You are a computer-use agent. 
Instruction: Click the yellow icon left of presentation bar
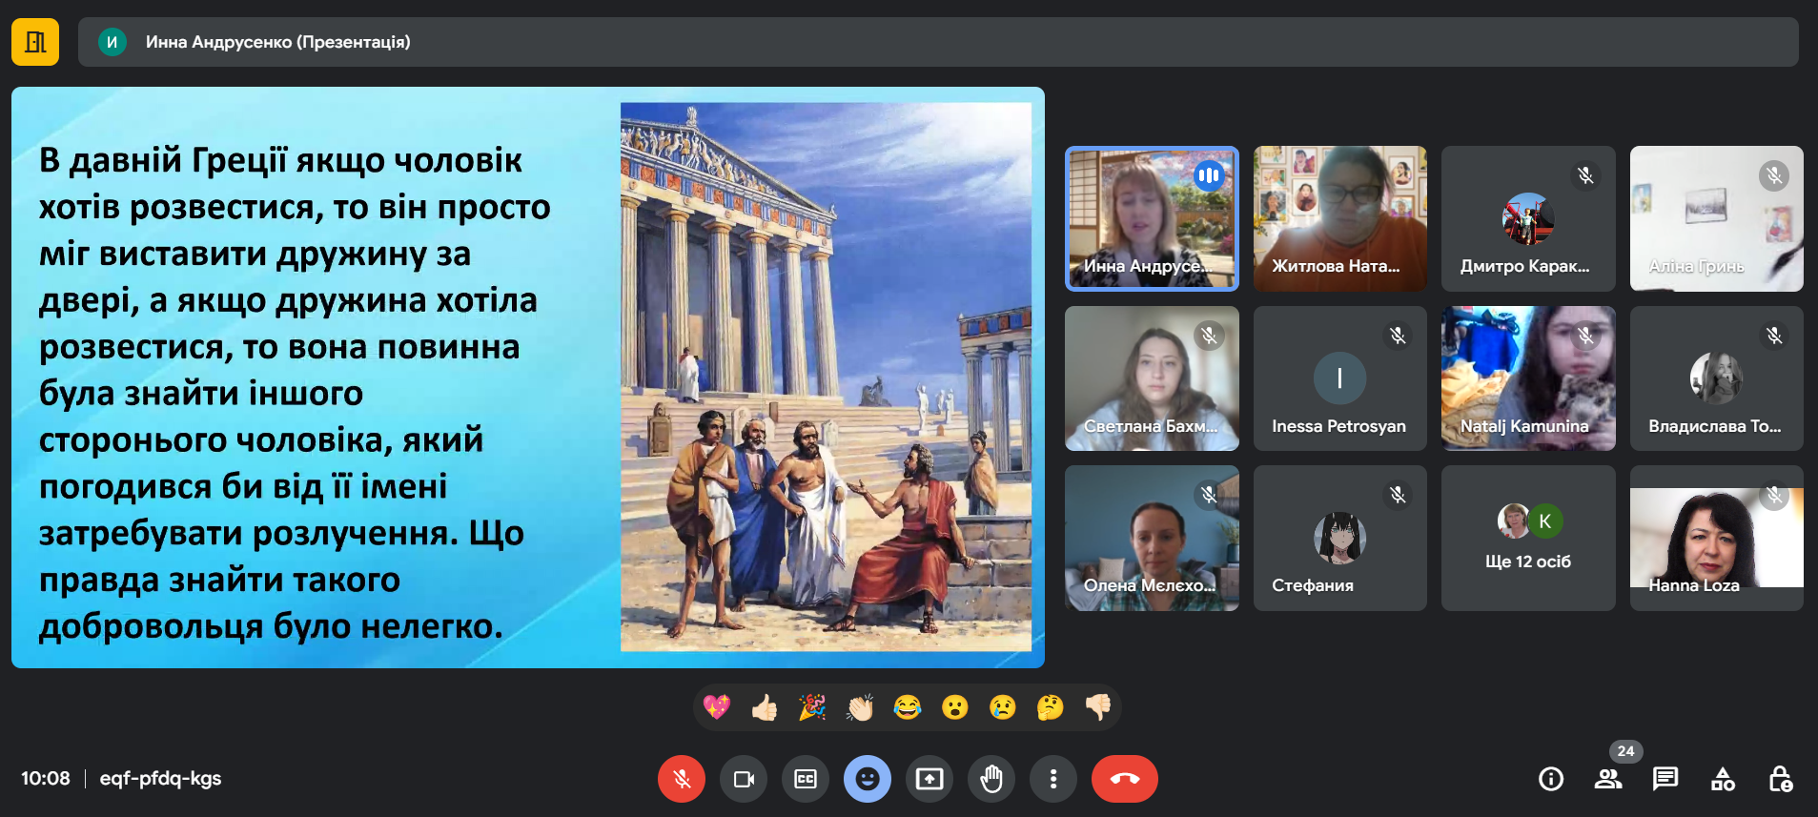pos(35,42)
